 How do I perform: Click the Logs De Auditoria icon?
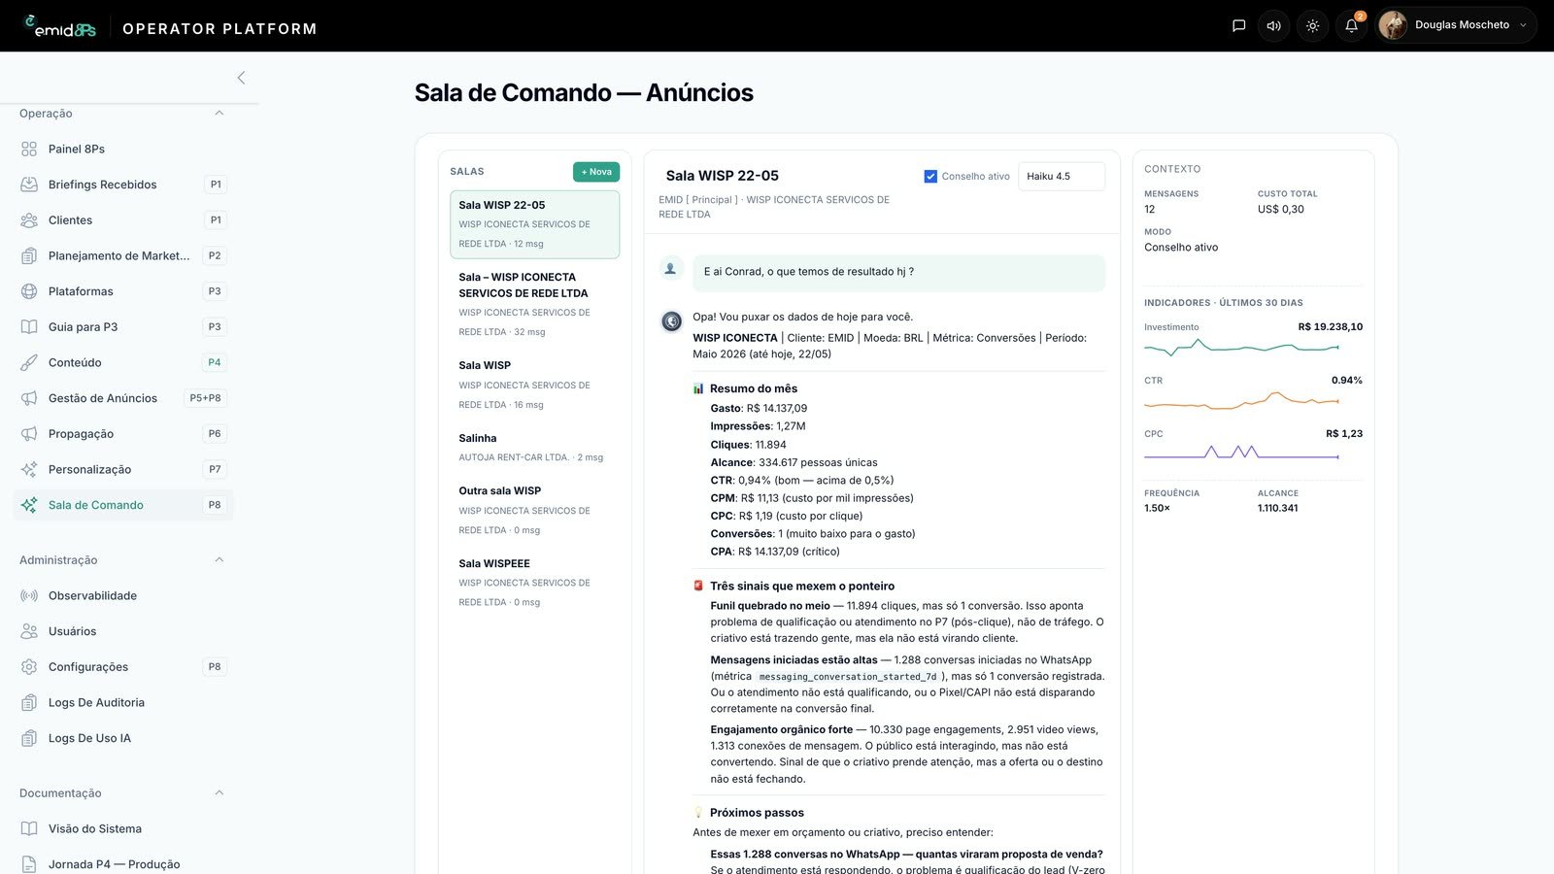29,702
